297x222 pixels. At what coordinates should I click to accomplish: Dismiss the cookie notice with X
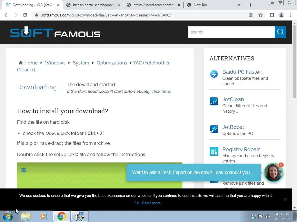285,199
